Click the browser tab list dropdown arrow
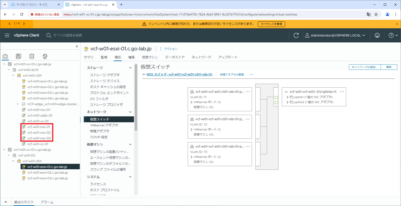 5,5
